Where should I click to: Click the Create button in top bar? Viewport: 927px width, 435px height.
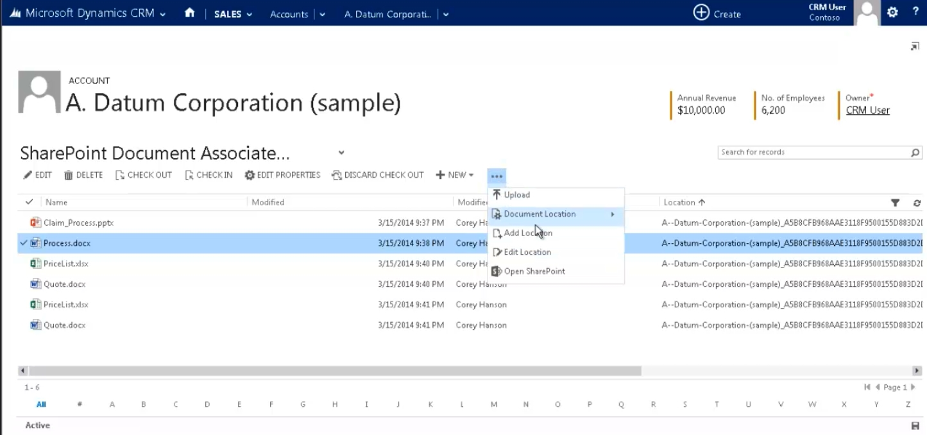click(717, 13)
